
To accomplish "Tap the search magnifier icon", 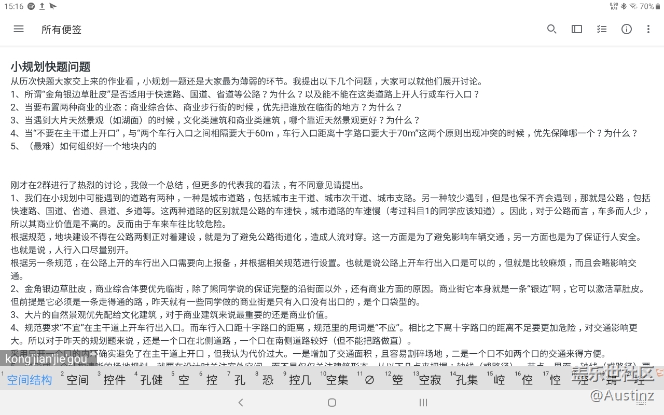I will (551, 29).
